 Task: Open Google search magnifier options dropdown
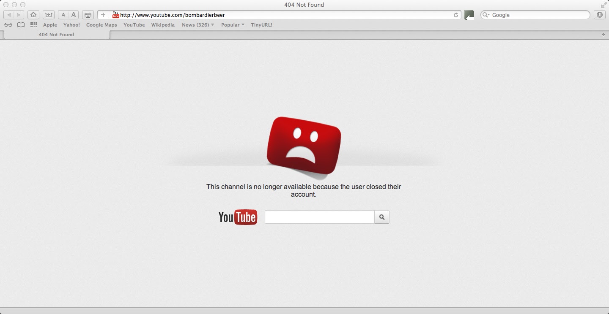487,15
